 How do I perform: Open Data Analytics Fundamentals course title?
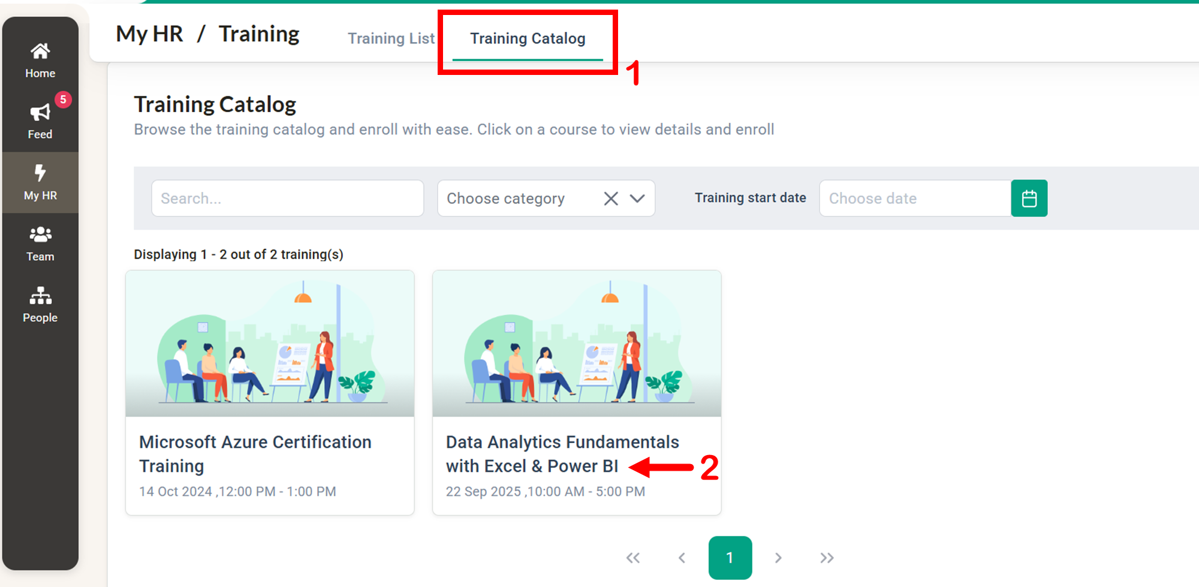(x=562, y=454)
